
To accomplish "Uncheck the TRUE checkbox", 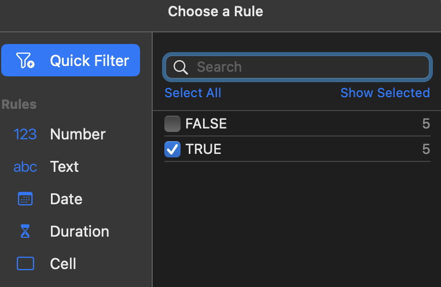I will tap(172, 150).
